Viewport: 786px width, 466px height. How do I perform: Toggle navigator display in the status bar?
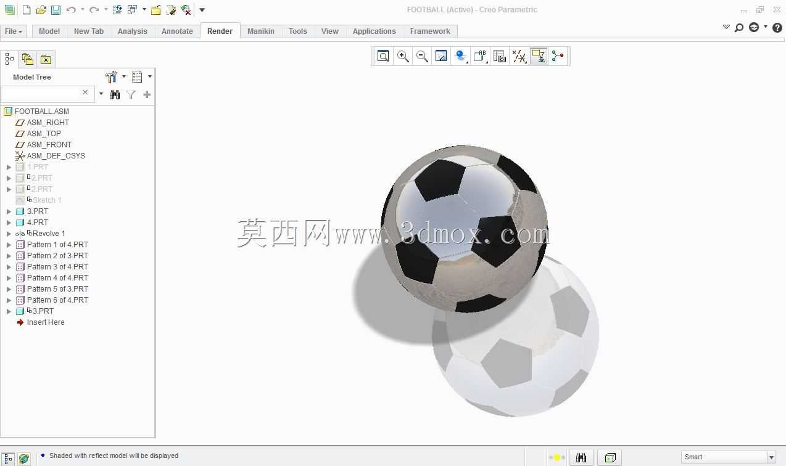pyautogui.click(x=9, y=459)
